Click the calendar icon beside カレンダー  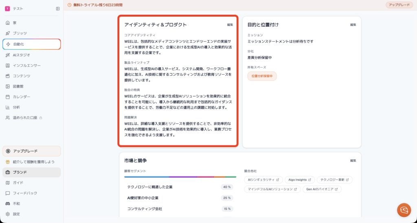click(8, 97)
